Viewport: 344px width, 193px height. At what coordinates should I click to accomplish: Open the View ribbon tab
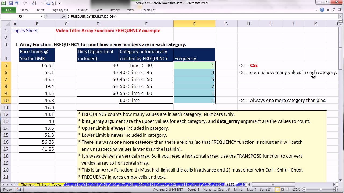(130, 10)
